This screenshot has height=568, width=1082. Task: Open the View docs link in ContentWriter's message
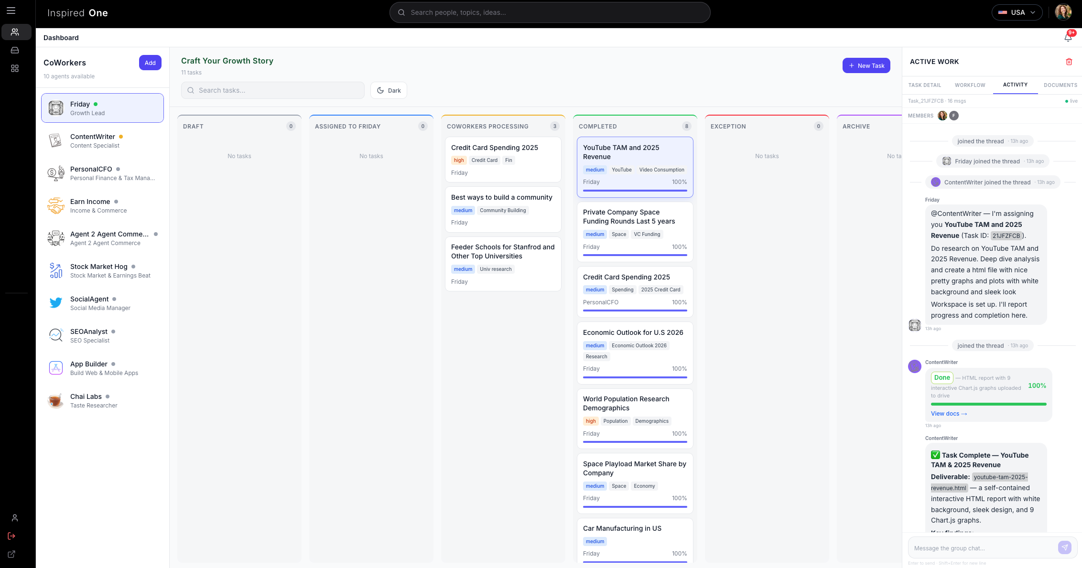click(x=949, y=413)
